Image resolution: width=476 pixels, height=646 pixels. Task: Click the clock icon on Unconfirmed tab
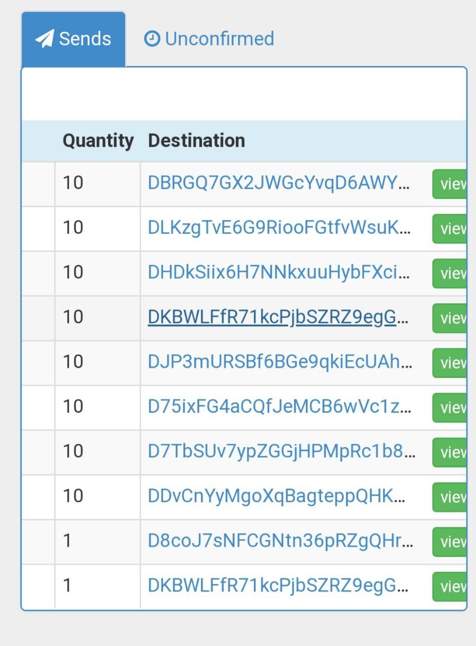[x=152, y=38]
